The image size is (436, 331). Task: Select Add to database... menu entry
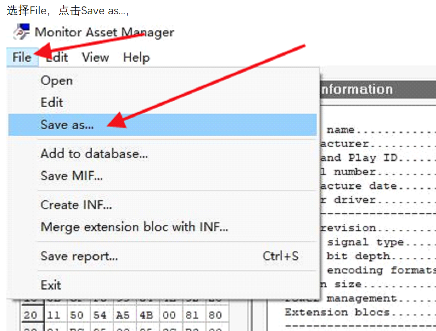[x=94, y=154]
